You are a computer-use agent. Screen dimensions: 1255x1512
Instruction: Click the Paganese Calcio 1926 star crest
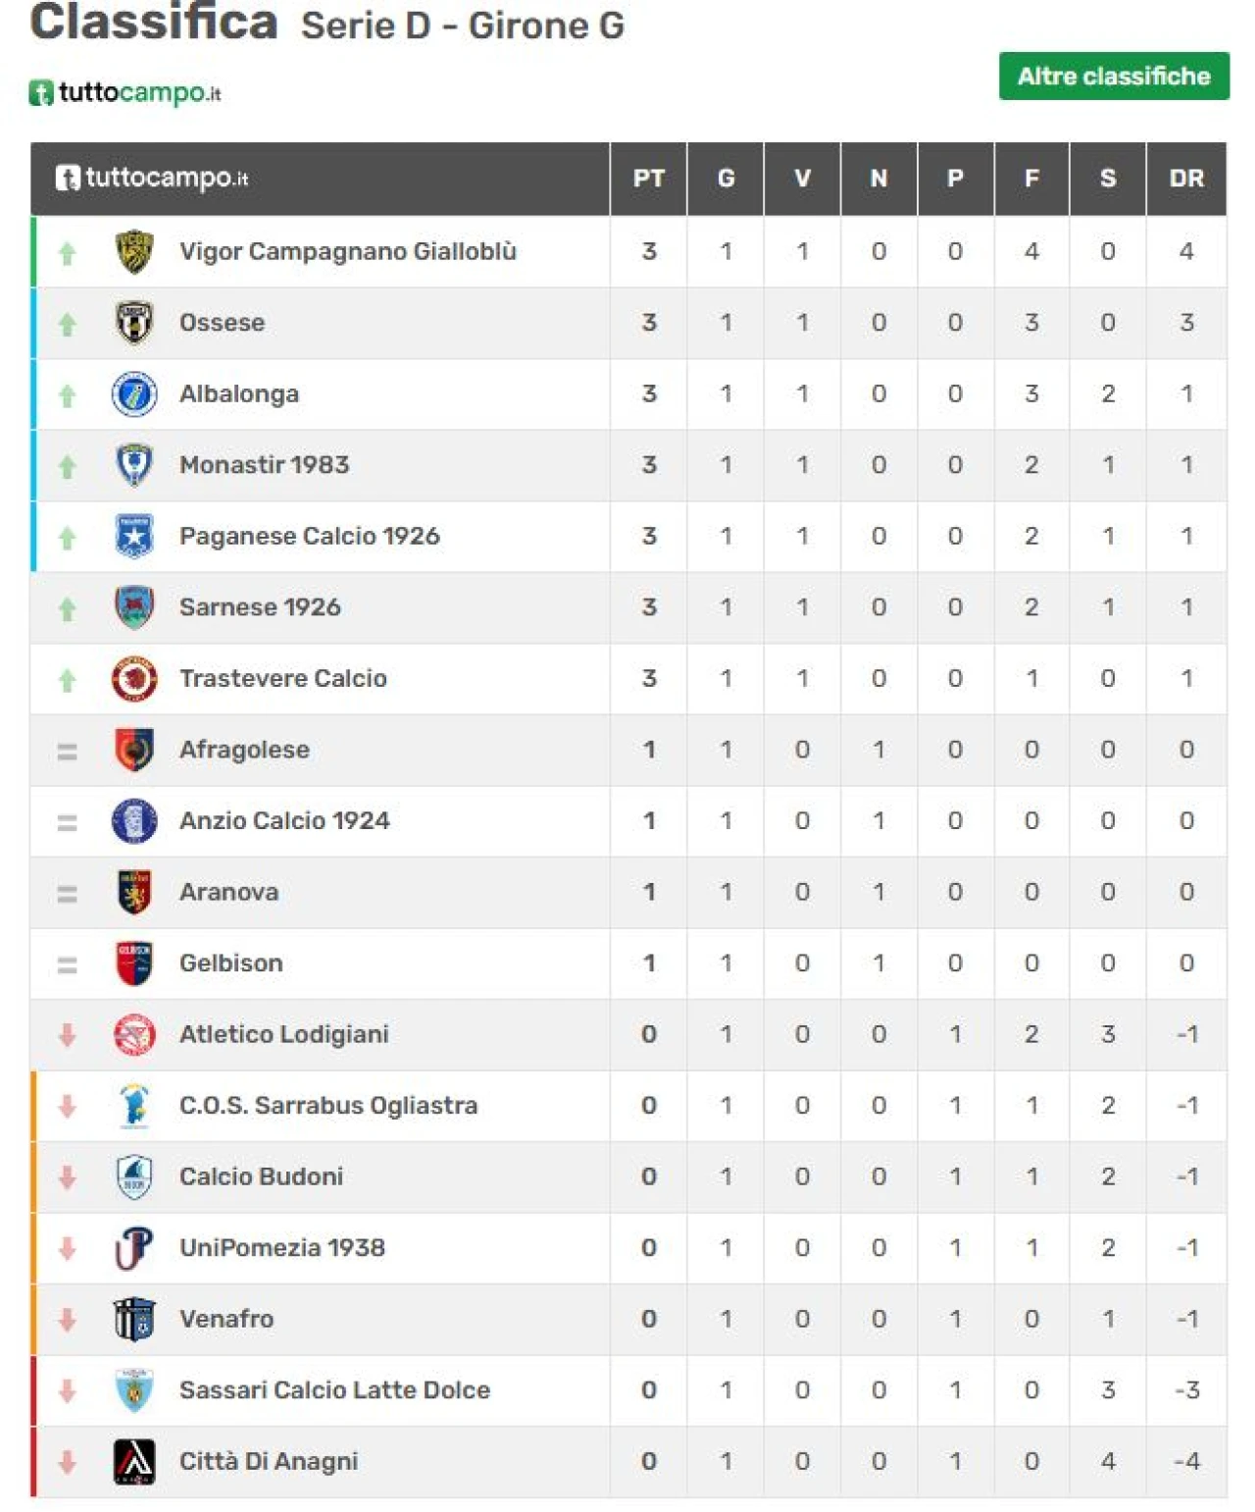pyautogui.click(x=134, y=537)
